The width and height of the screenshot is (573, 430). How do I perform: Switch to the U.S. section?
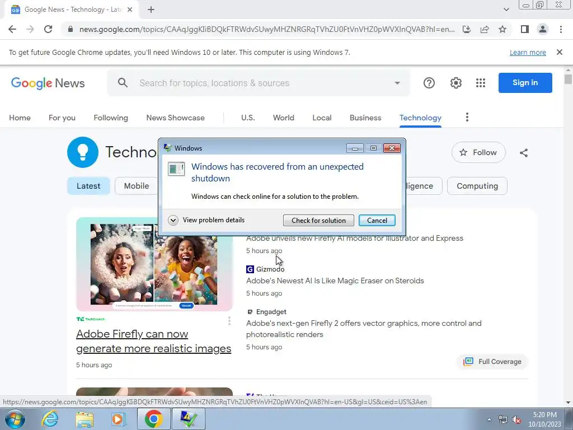(248, 118)
